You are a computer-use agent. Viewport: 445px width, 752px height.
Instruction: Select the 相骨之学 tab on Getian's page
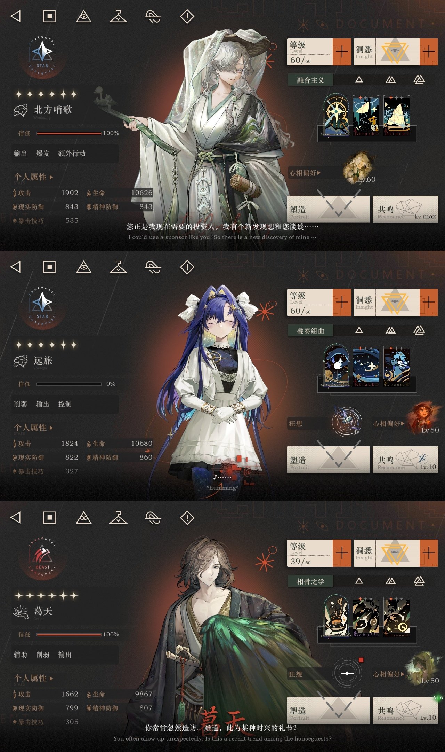[x=310, y=581]
